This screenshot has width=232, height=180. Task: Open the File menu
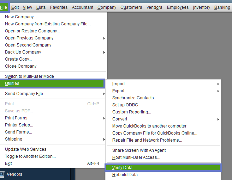click(4, 7)
